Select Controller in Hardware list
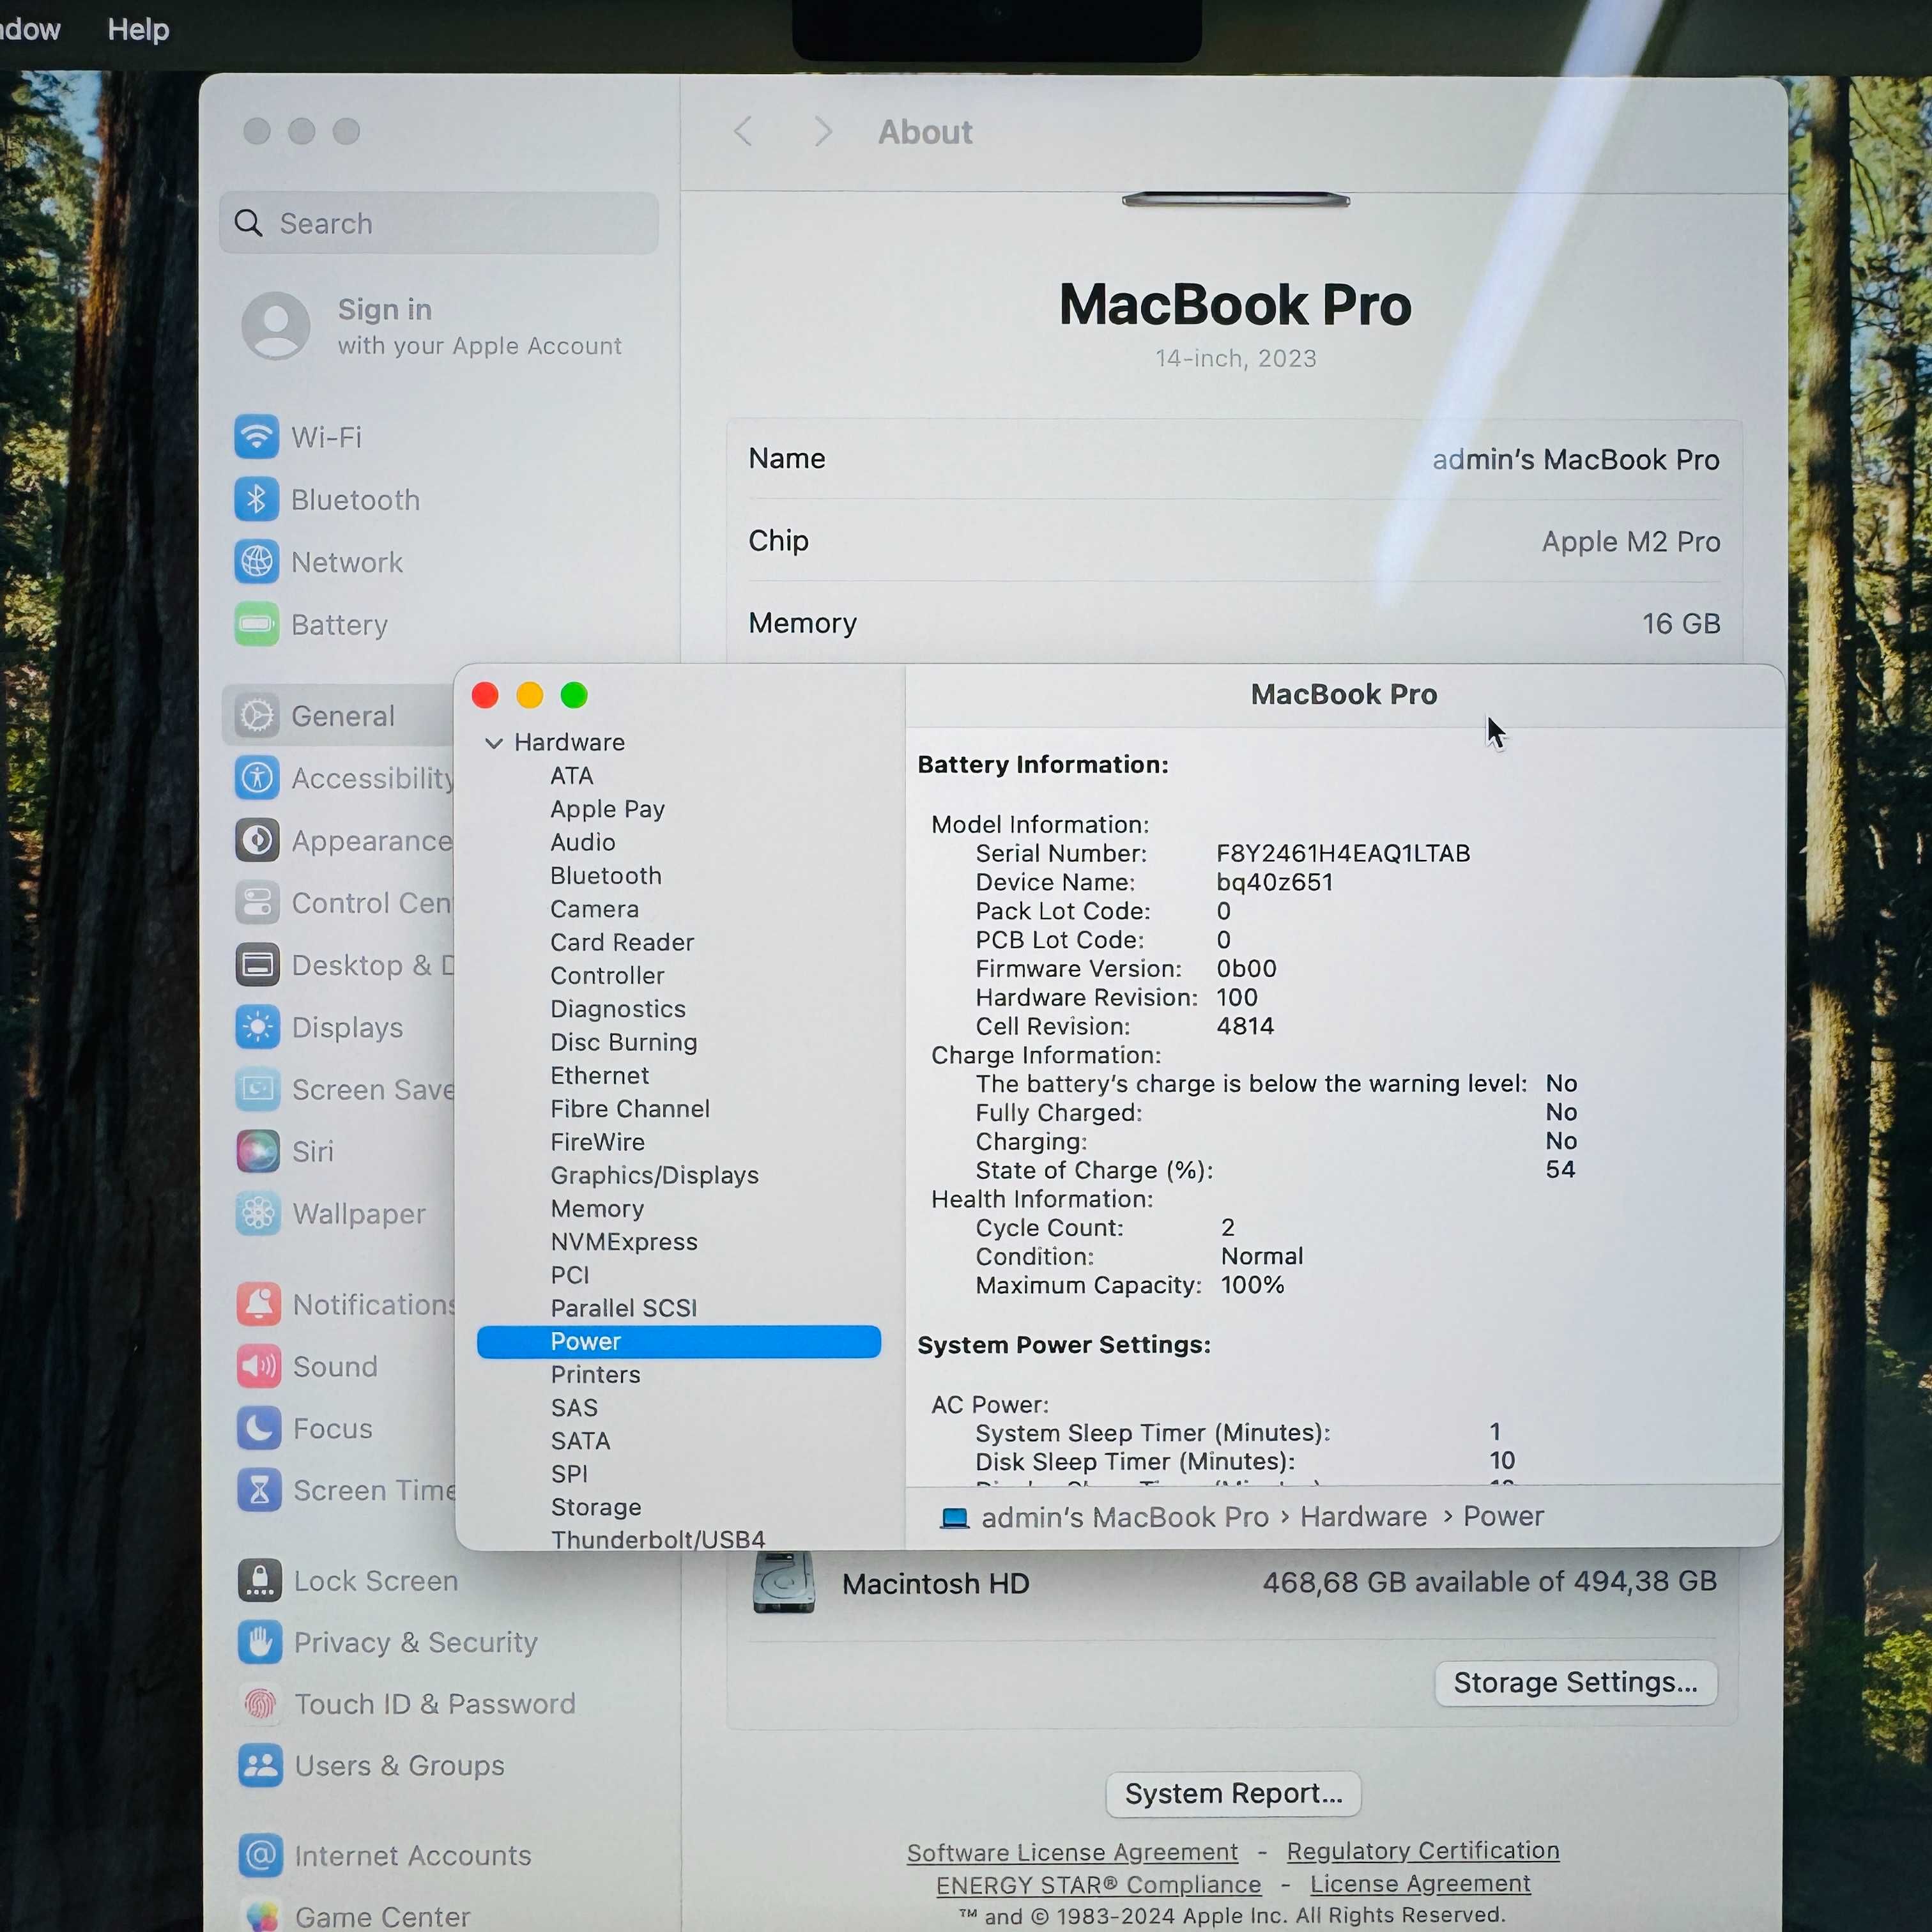Screen dimensions: 1932x1932 click(x=607, y=976)
